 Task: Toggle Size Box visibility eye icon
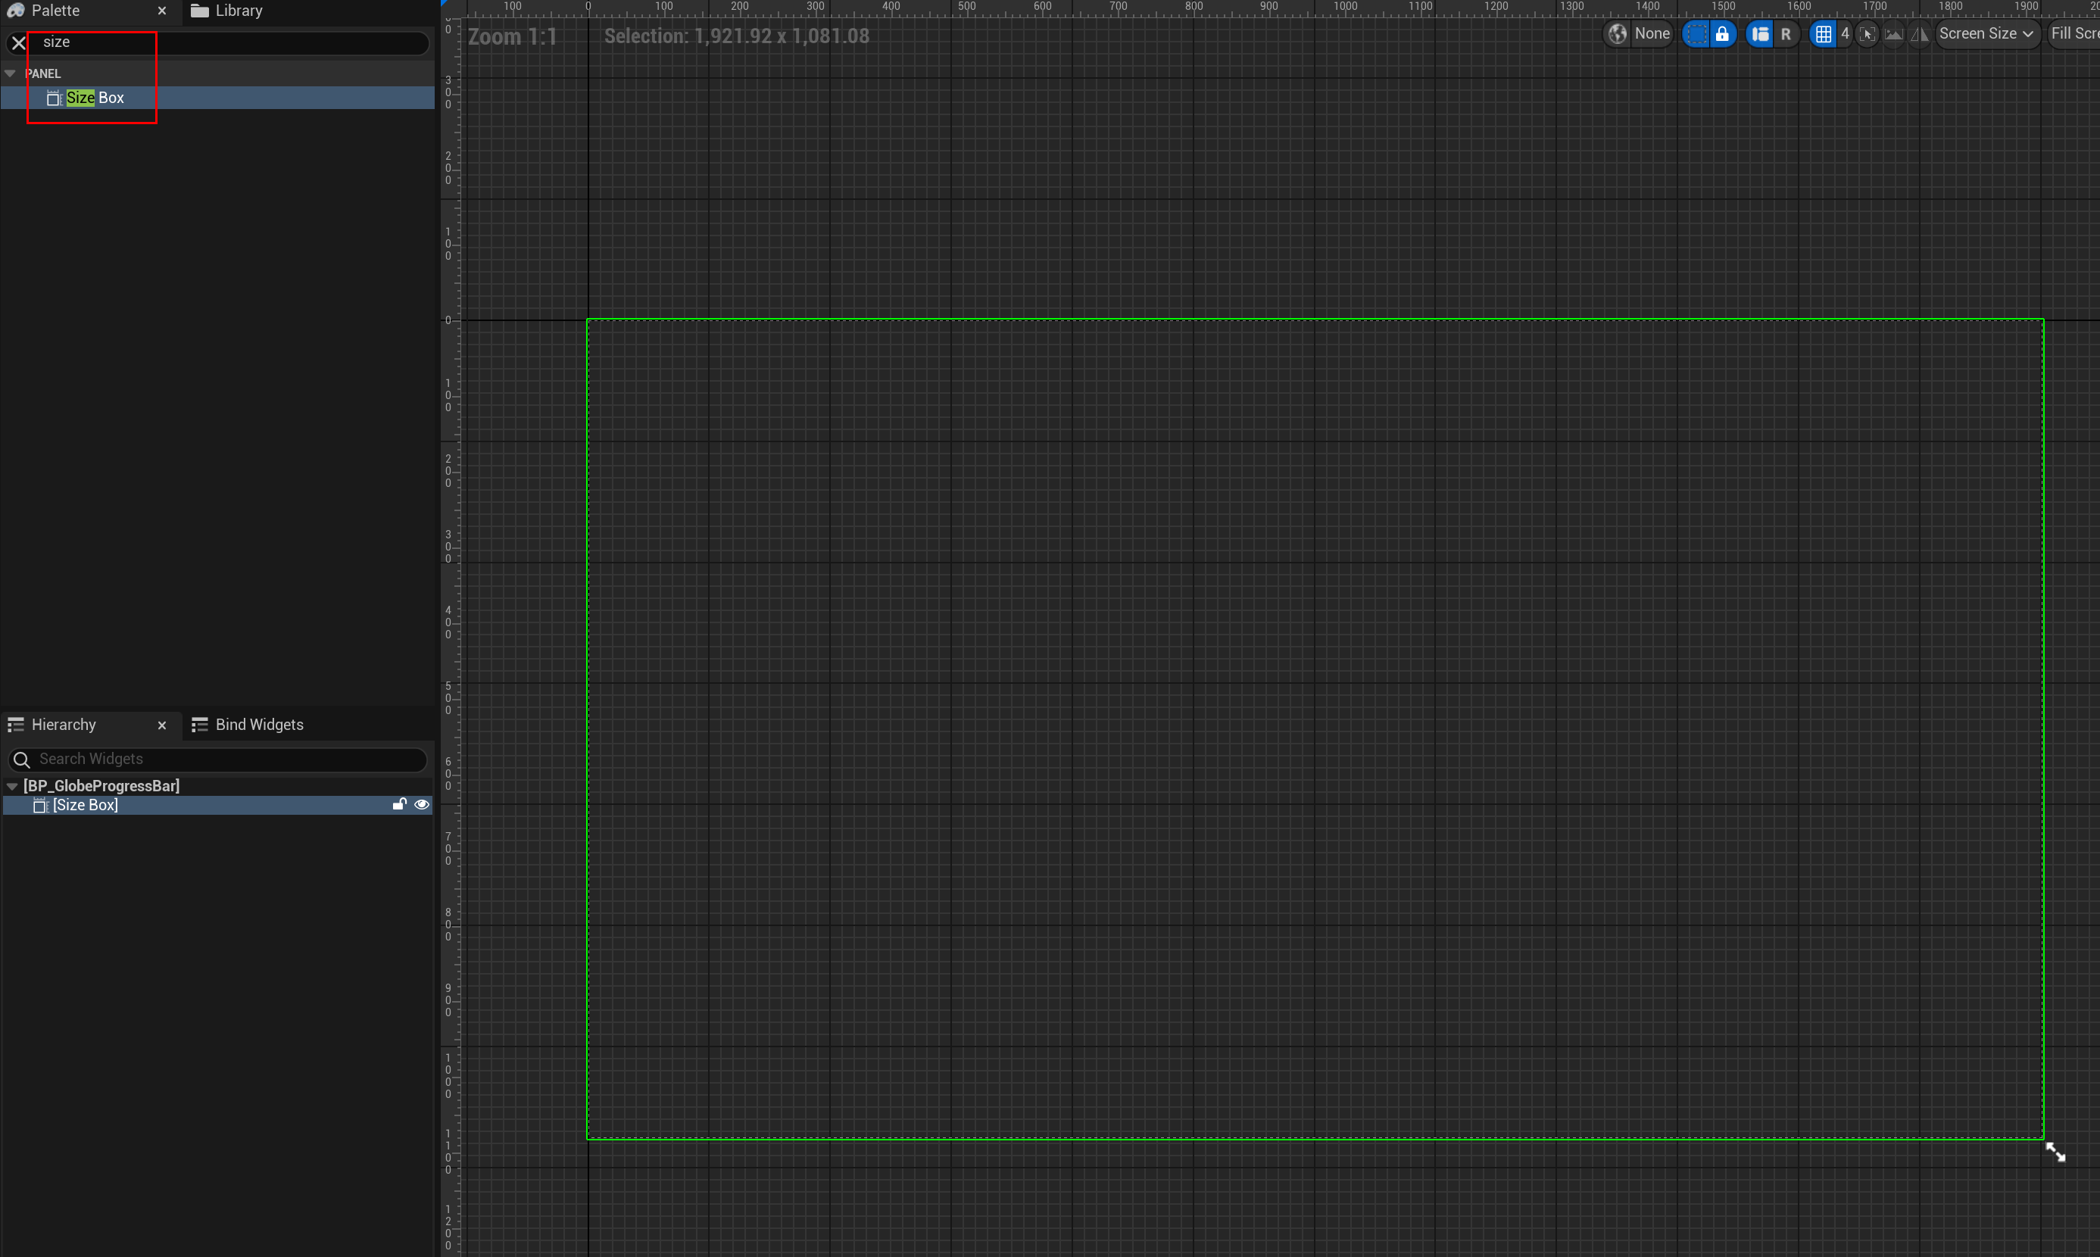click(421, 805)
